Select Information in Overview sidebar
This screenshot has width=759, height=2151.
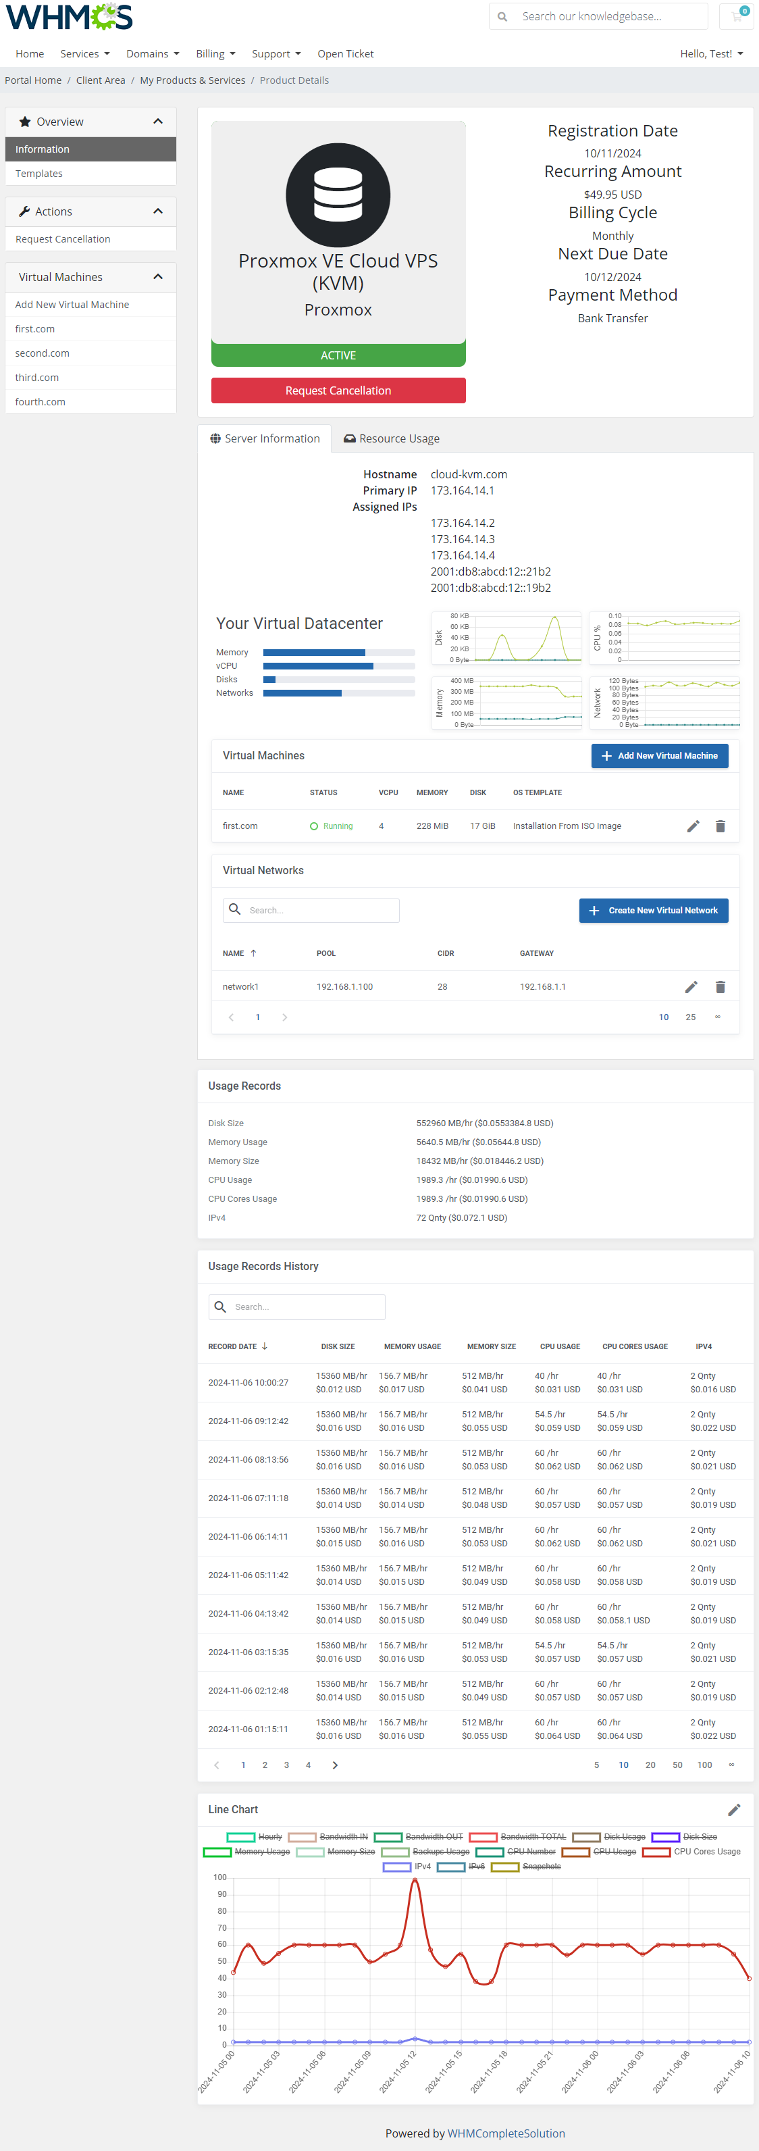pyautogui.click(x=90, y=149)
